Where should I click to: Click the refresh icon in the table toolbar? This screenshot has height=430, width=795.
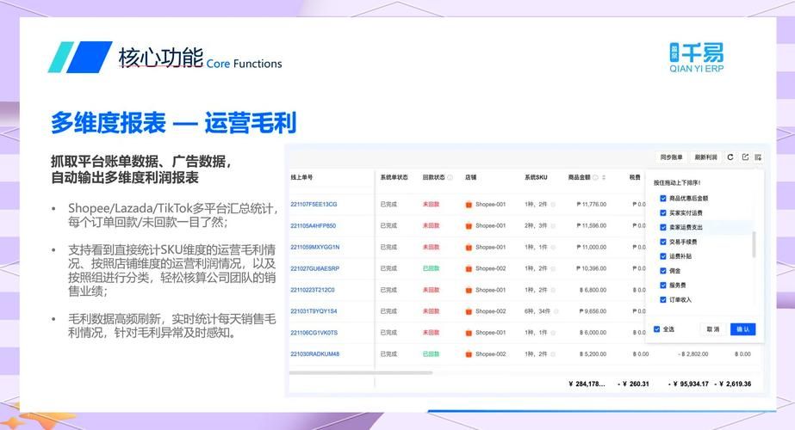click(730, 157)
